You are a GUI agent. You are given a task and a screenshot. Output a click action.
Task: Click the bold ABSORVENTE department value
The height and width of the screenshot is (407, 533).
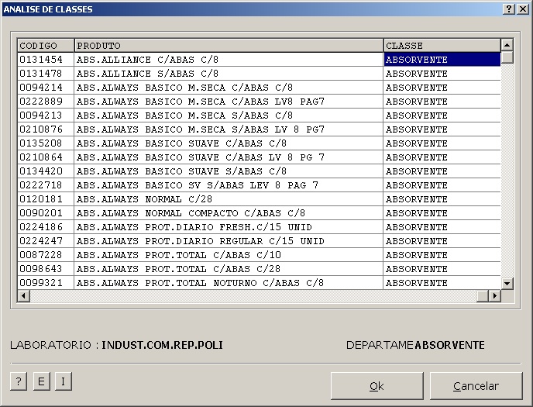click(449, 345)
